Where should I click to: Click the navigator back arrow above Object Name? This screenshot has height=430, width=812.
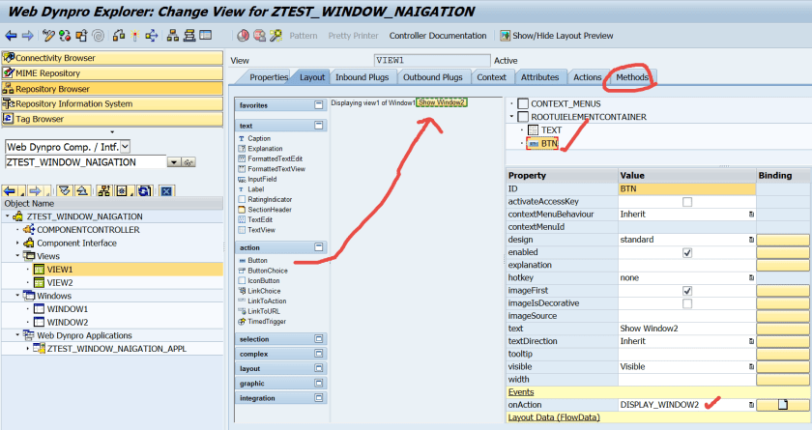click(x=10, y=191)
